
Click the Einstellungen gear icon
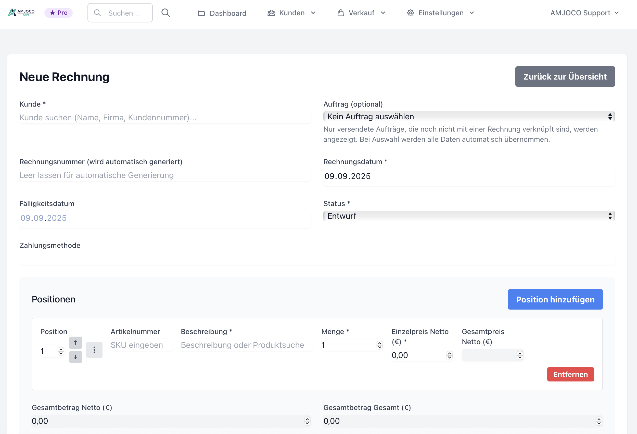pos(410,13)
